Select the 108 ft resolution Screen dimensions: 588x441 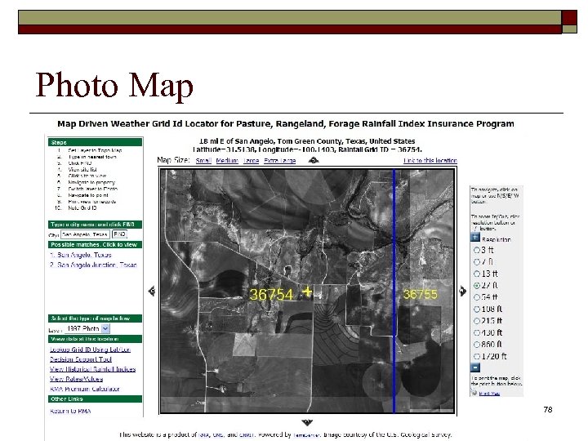(477, 309)
